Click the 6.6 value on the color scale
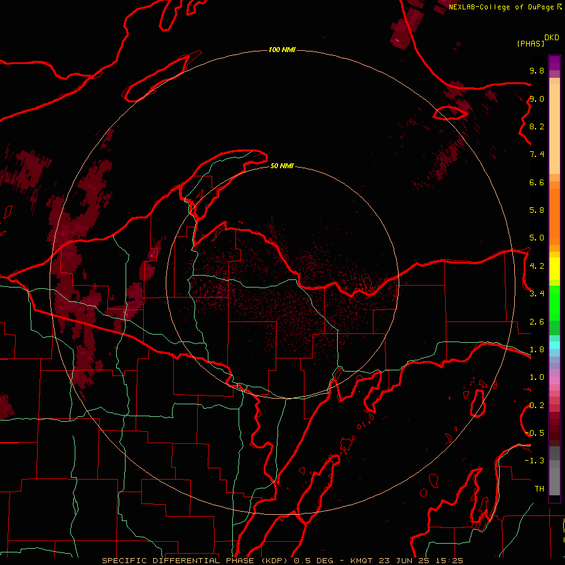The image size is (565, 565). (x=537, y=182)
